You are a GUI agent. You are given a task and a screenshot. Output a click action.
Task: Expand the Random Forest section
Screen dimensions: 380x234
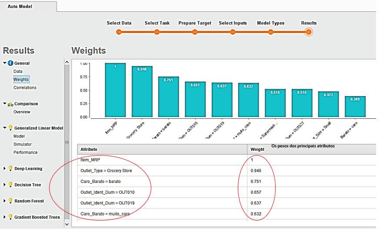click(4, 201)
